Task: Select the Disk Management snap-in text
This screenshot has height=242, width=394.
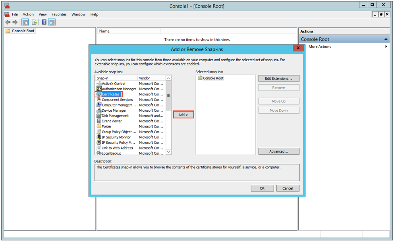Action: pos(115,116)
